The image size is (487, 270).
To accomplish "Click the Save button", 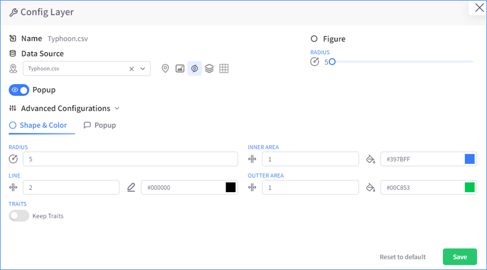I will [460, 257].
